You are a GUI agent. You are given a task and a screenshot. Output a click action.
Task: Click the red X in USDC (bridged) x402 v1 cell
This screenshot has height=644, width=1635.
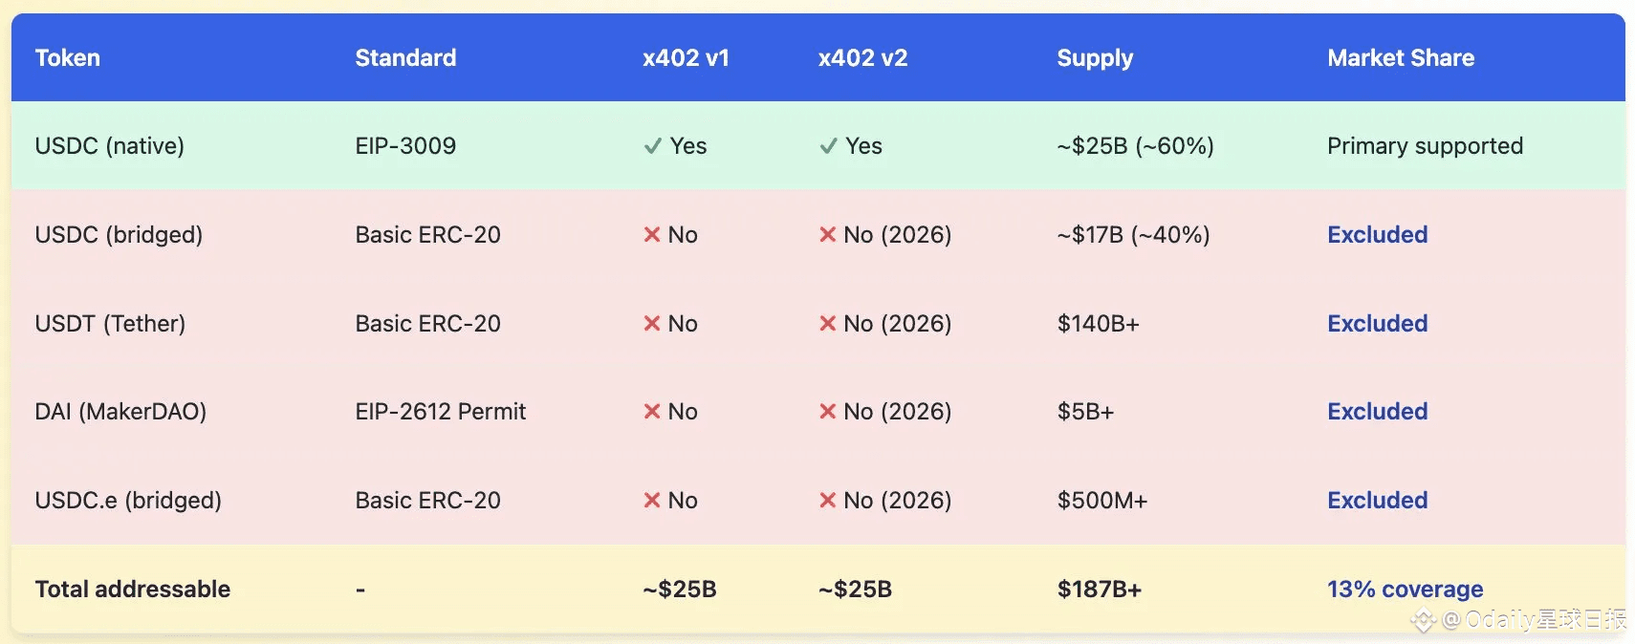pos(652,235)
